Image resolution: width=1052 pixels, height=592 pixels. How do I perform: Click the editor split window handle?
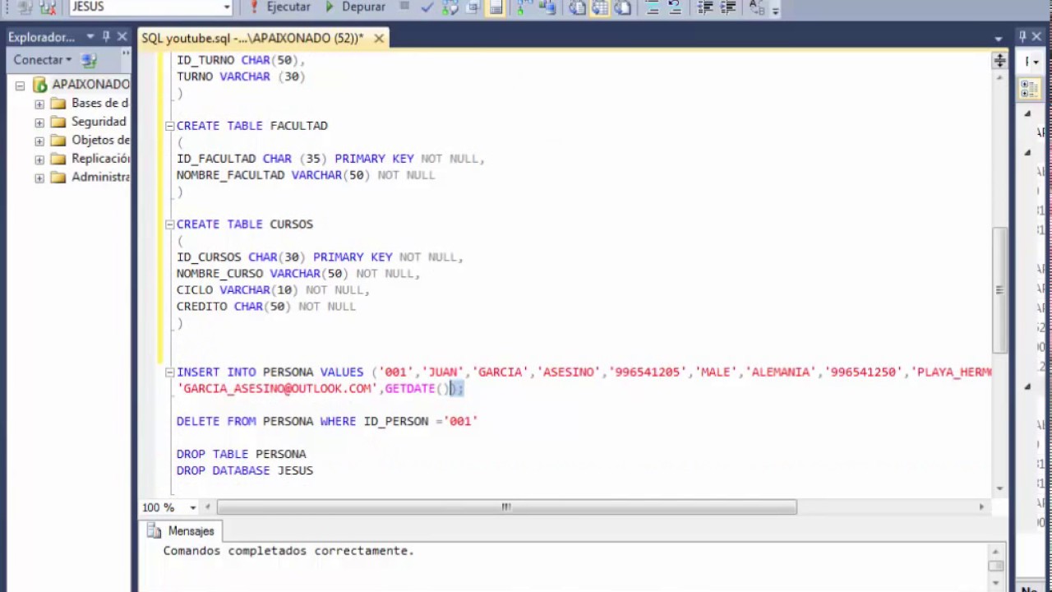tap(999, 61)
